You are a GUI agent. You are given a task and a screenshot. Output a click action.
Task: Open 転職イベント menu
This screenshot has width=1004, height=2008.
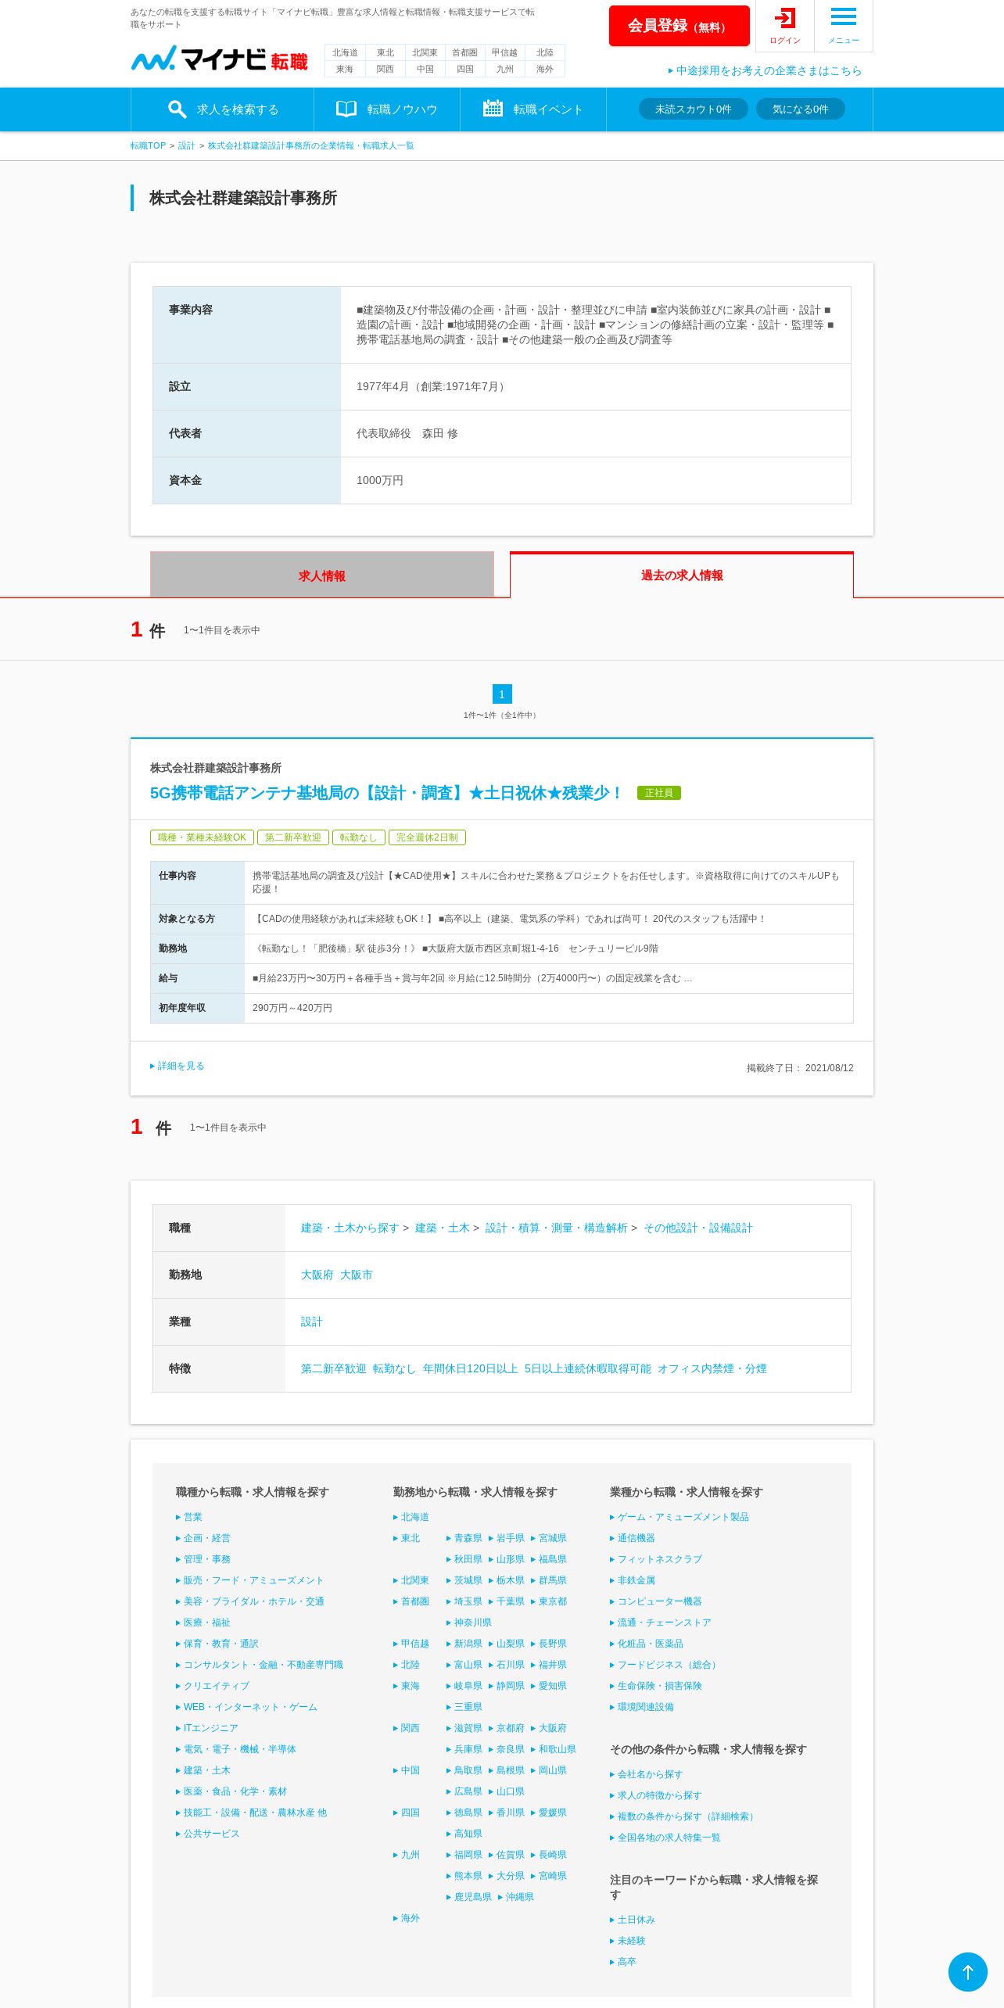pyautogui.click(x=533, y=109)
